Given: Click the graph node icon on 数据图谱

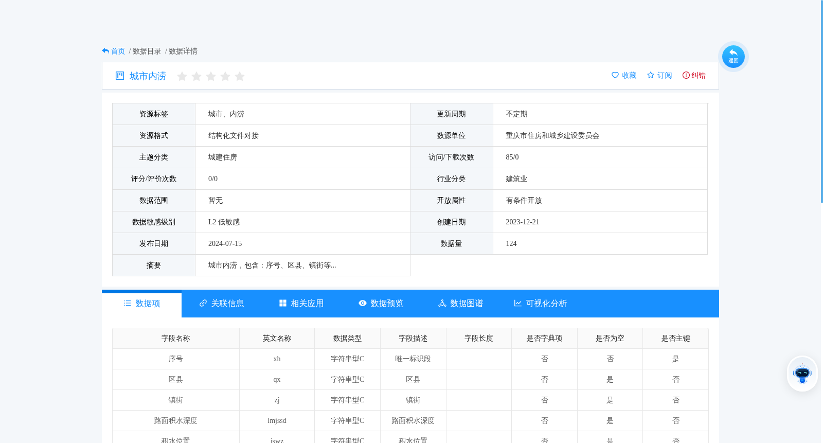Looking at the screenshot, I should click(x=442, y=304).
